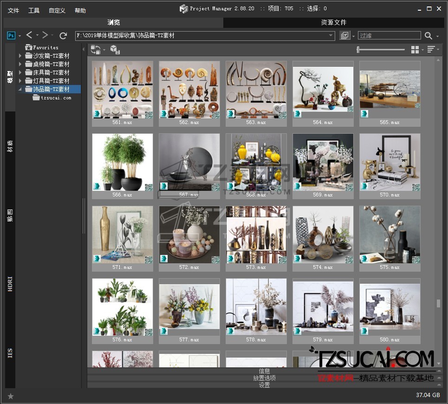This screenshot has width=448, height=404.
Task: Click the thumbnail grid view icon
Action: coord(415,50)
